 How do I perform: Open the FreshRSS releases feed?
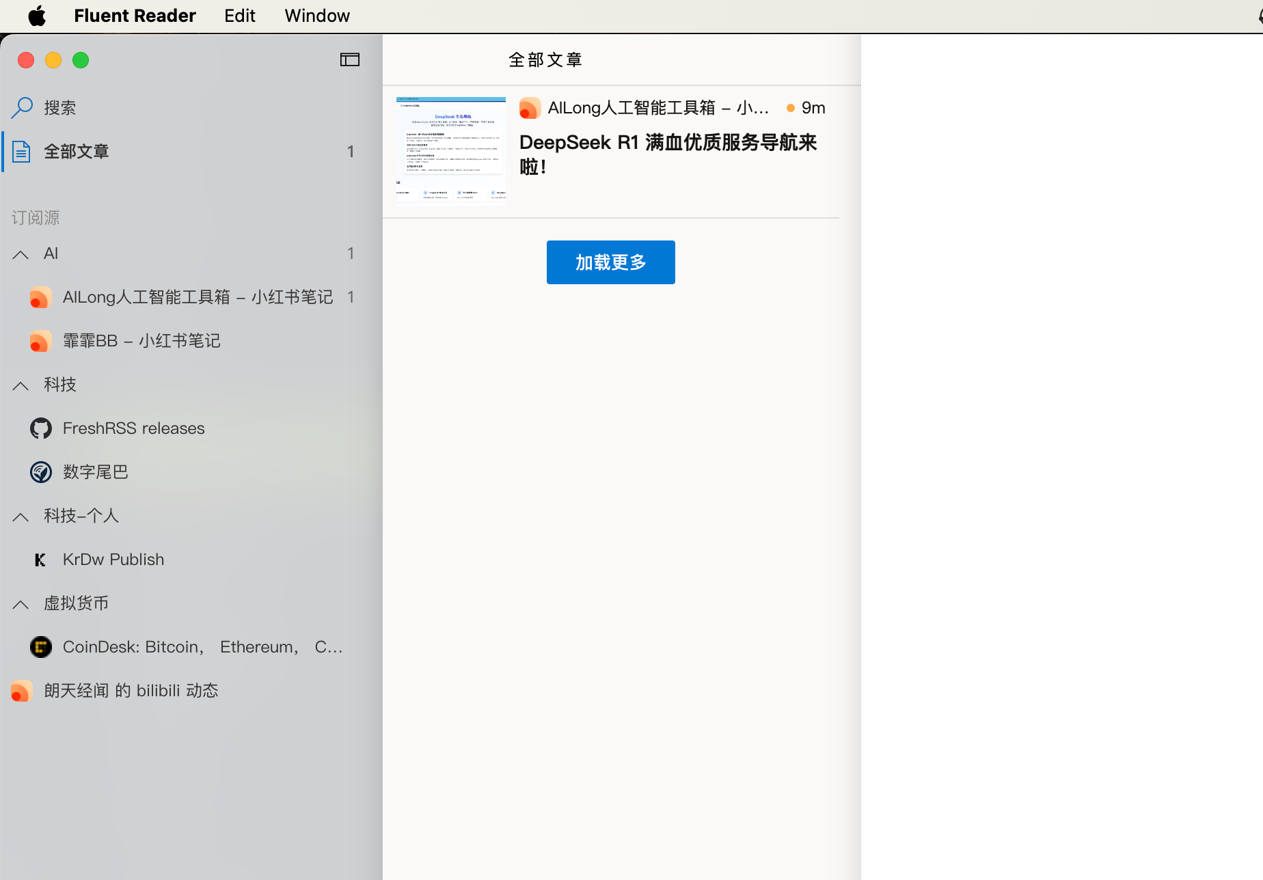pyautogui.click(x=133, y=428)
